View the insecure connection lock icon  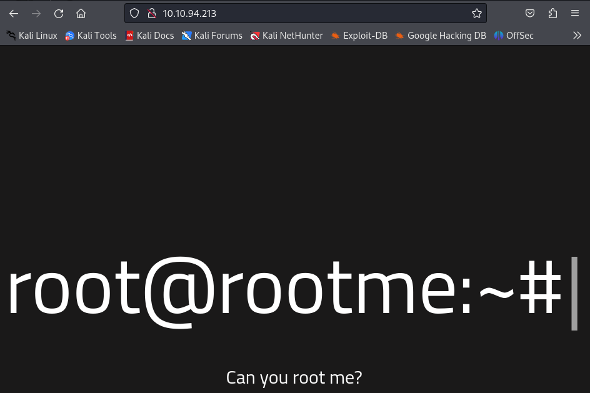click(x=152, y=14)
